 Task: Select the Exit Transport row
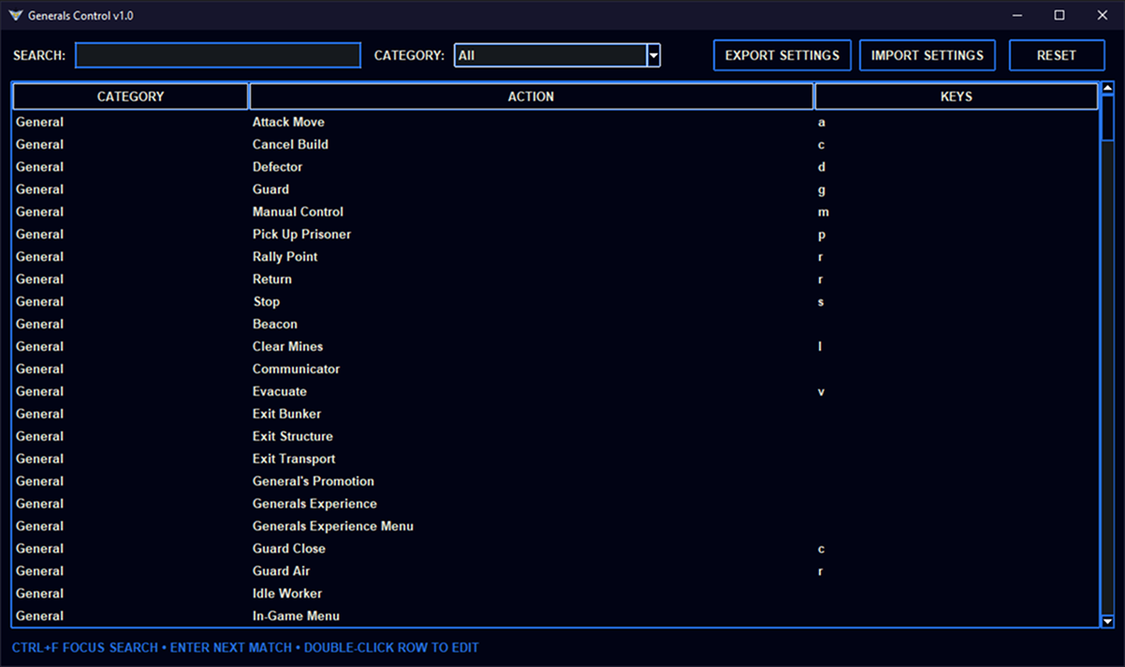point(555,458)
